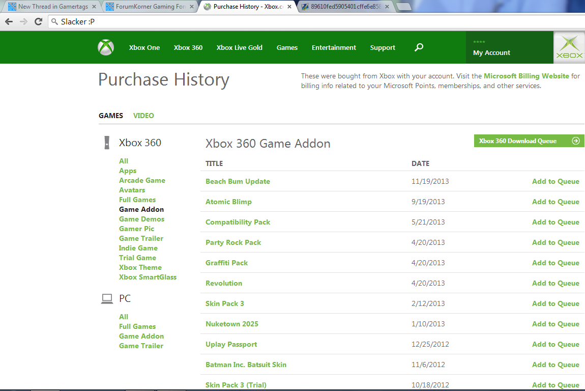The width and height of the screenshot is (585, 391).
Task: Filter by Avatars
Action: (132, 190)
